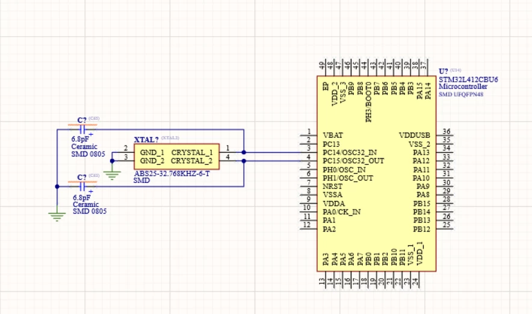Click the 'PA0/CK_IN' pin label
Image resolution: width=532 pixels, height=314 pixels.
click(341, 212)
